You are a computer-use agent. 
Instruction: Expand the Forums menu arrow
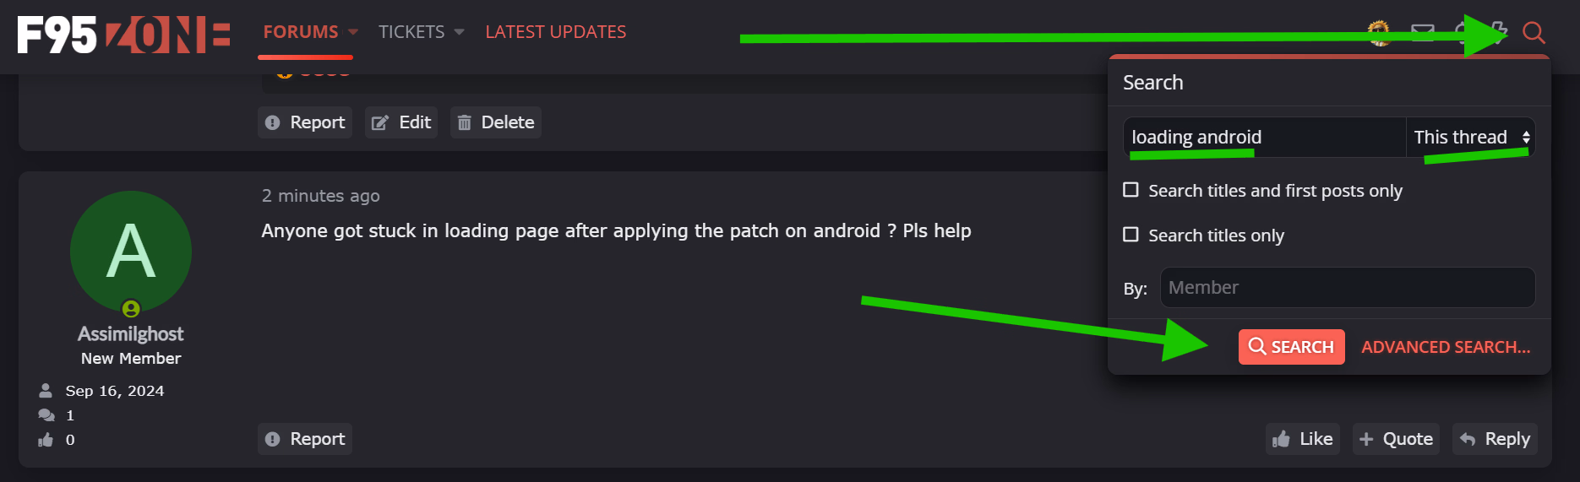[353, 32]
